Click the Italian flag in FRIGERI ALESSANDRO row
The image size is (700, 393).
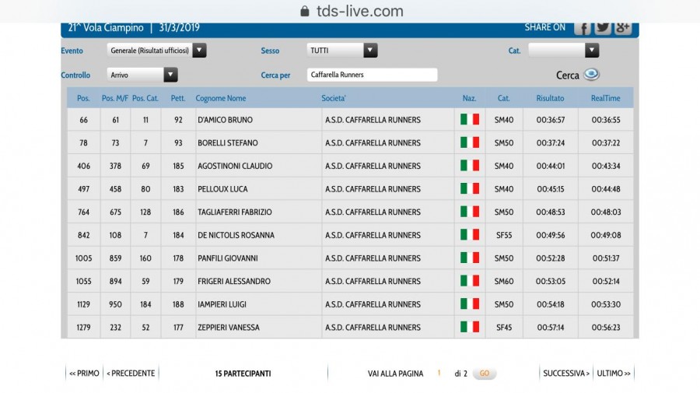(470, 281)
